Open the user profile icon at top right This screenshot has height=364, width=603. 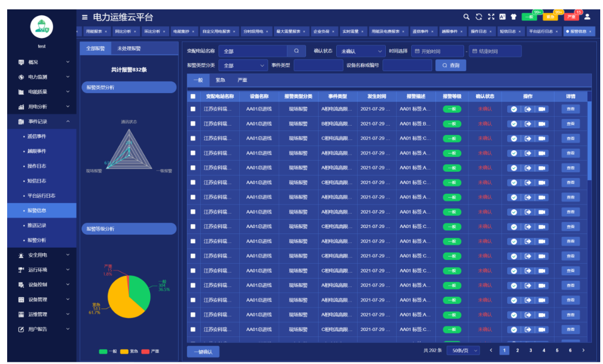coord(588,17)
